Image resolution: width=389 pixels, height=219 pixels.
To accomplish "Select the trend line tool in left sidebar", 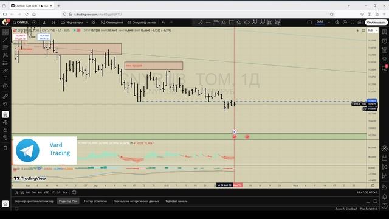I will 5,40.
